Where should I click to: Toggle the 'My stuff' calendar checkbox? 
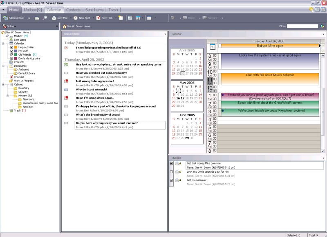12,51
